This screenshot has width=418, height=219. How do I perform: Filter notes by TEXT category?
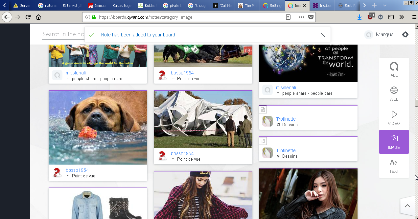point(394,166)
